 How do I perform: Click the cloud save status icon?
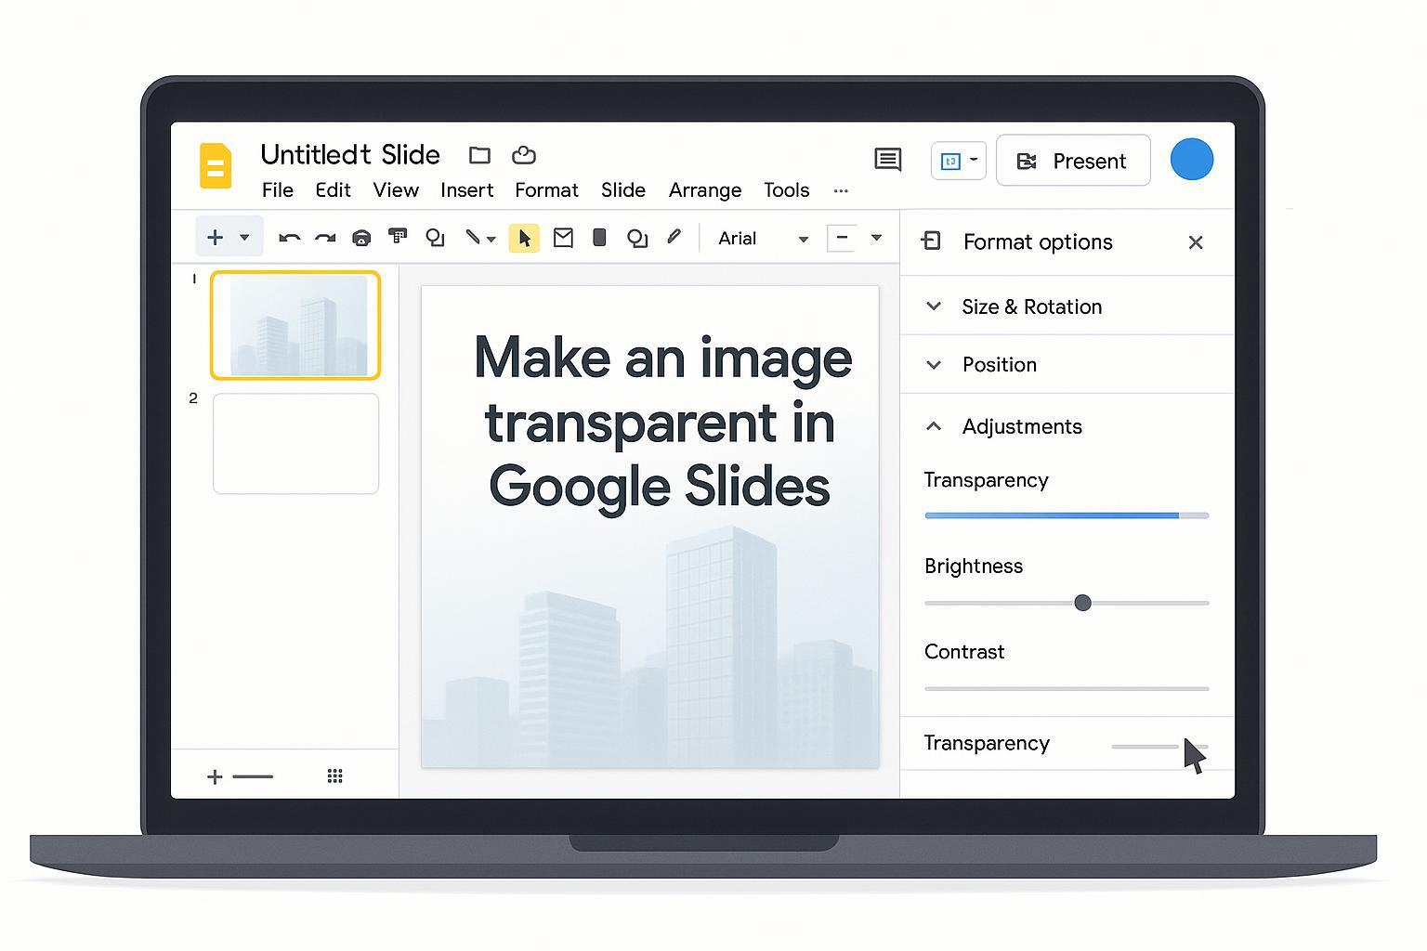pos(524,155)
